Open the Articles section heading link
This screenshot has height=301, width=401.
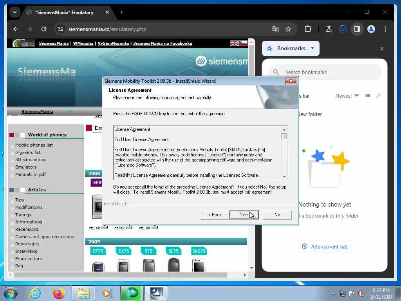pyautogui.click(x=37, y=190)
